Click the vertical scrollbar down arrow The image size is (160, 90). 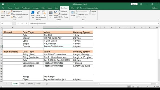pos(159,81)
